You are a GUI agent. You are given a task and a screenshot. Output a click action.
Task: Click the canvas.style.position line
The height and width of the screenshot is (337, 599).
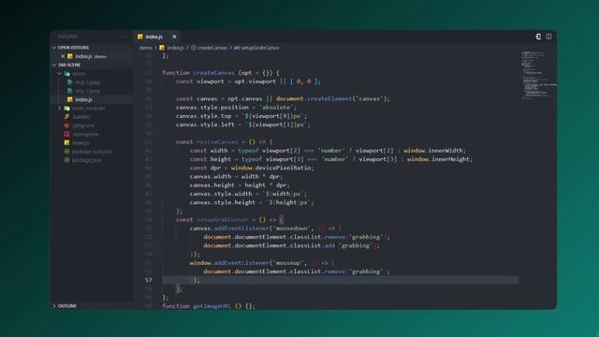236,108
